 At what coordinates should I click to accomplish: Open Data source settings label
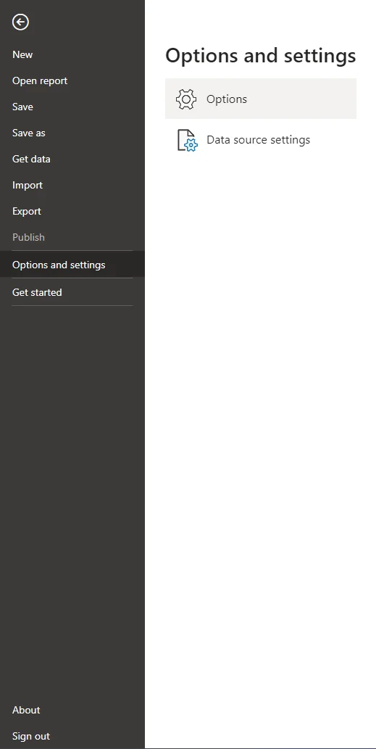coord(258,139)
